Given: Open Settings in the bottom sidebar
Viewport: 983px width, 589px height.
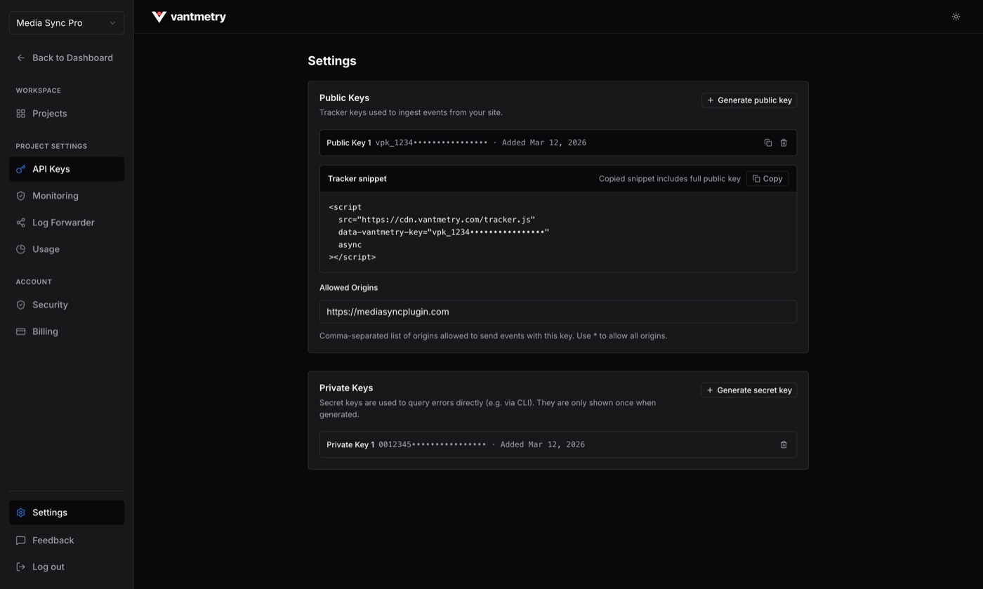Looking at the screenshot, I should click(67, 512).
